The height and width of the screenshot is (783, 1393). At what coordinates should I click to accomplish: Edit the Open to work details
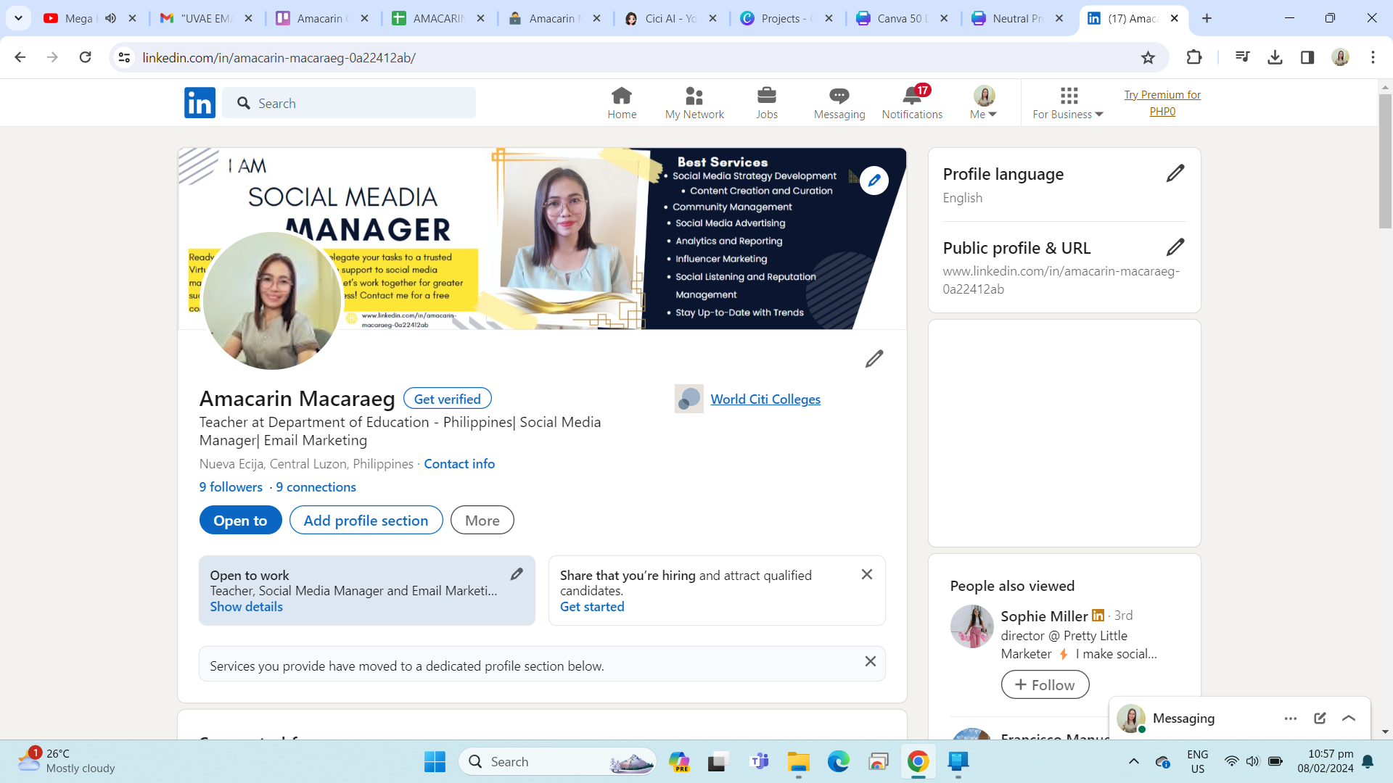517,573
